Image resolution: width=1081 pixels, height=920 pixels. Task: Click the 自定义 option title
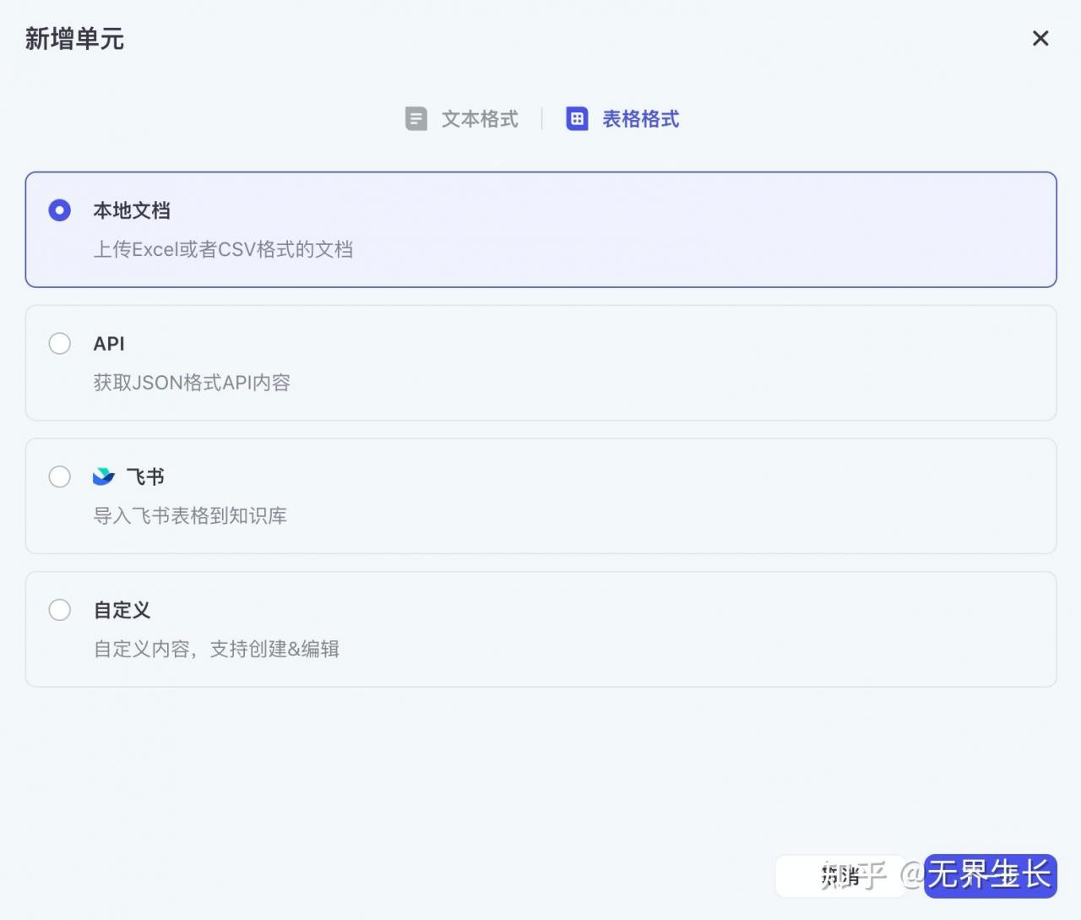point(122,610)
